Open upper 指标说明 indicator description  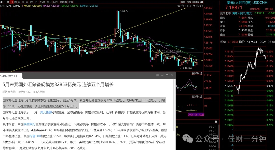pos(197,74)
